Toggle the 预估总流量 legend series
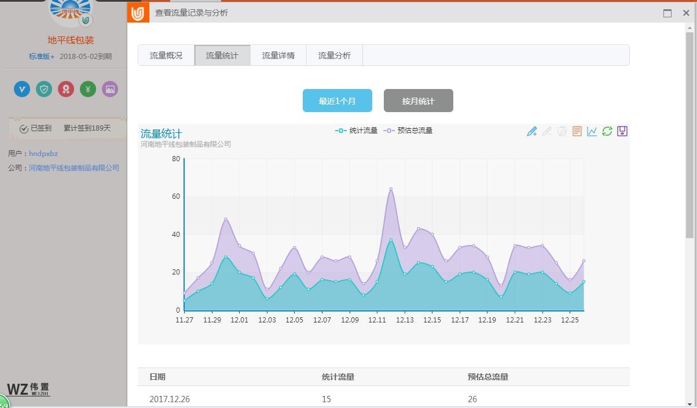697x408 pixels. 408,131
